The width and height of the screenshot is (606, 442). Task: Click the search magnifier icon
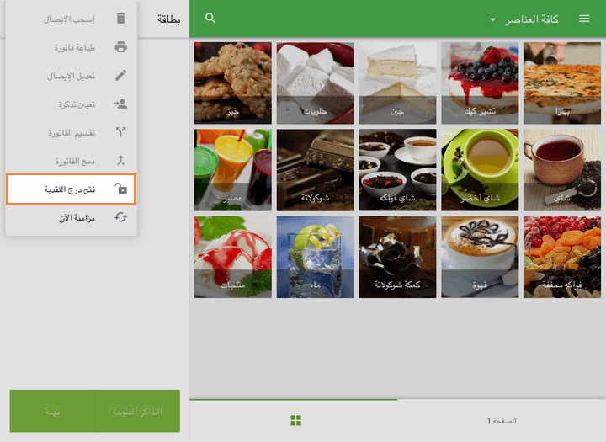tap(210, 19)
